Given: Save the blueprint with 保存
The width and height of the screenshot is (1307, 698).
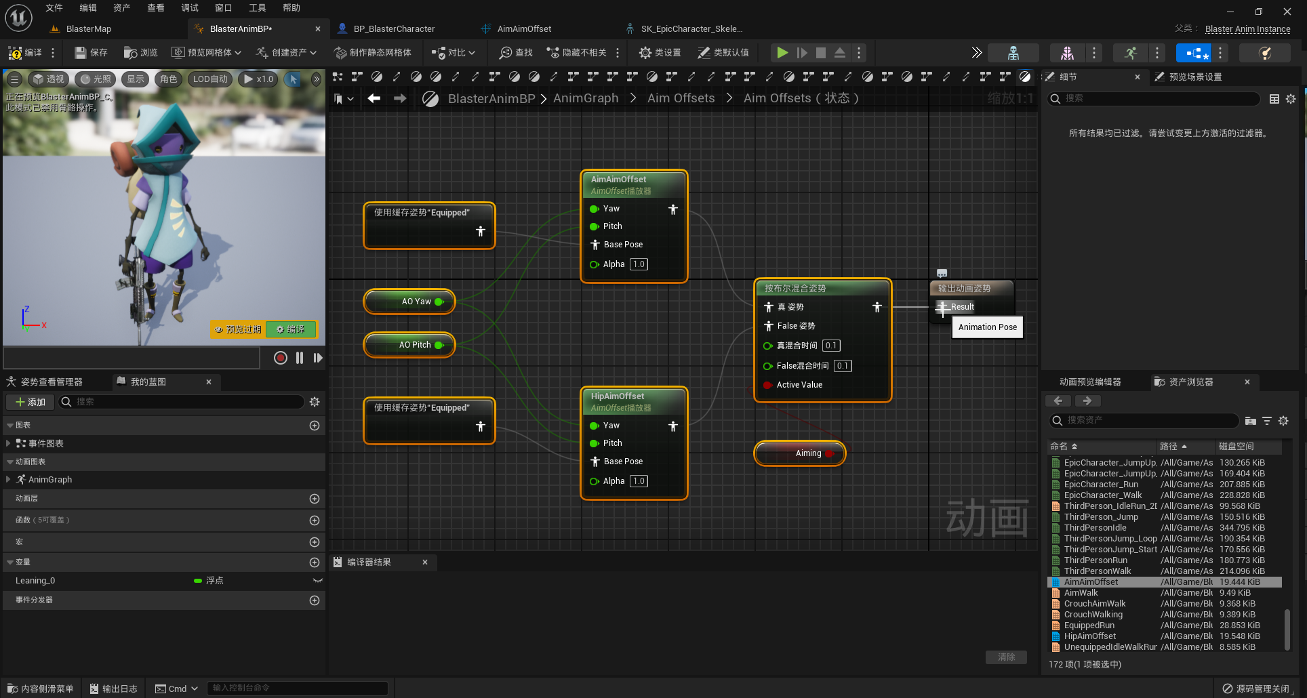Looking at the screenshot, I should (x=91, y=53).
